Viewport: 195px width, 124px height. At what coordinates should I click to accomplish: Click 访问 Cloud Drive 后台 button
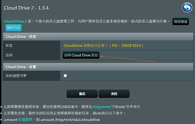81,55
